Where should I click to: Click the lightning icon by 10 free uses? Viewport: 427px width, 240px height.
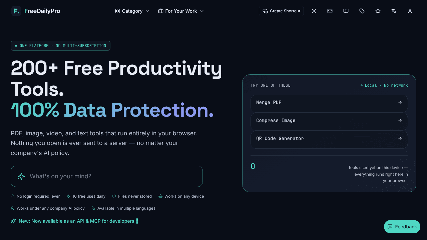68,196
